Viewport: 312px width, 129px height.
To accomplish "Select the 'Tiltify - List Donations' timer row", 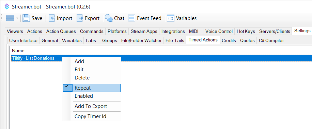I will [161, 58].
